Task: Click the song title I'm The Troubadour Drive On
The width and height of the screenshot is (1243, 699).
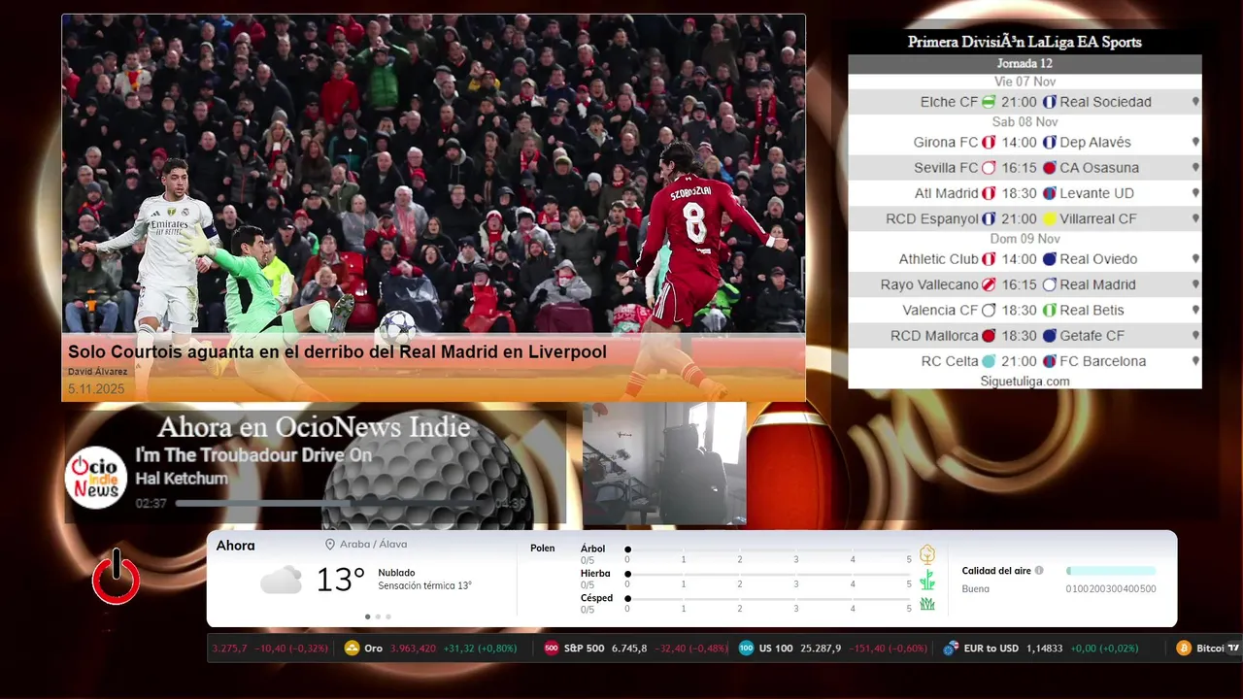Action: coord(253,455)
